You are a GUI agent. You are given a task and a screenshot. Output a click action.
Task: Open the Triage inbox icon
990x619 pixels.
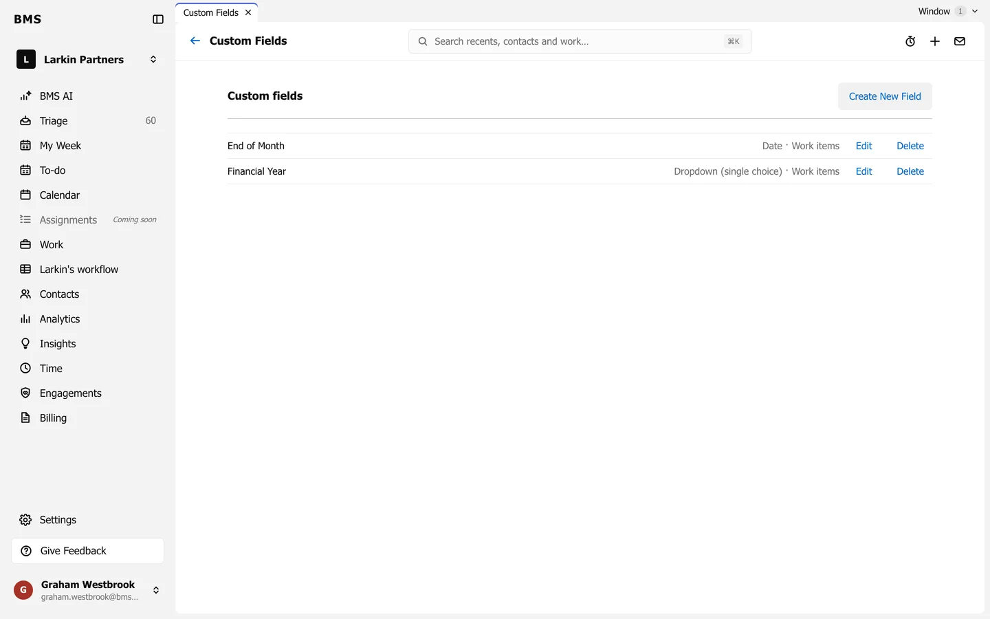(x=25, y=121)
